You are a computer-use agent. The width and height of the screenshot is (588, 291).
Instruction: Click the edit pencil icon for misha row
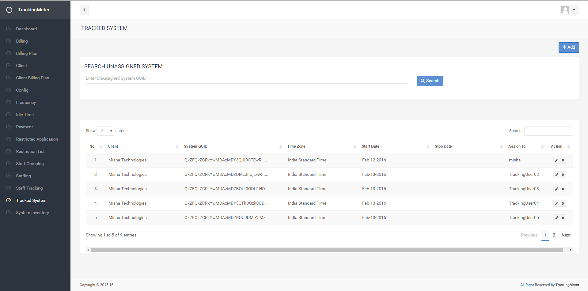coord(556,160)
